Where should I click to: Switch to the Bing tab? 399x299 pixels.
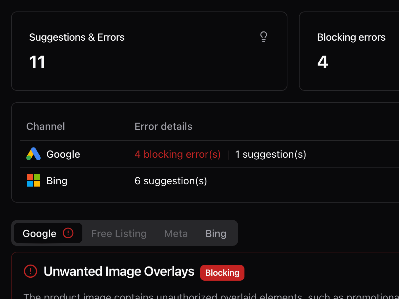(216, 233)
